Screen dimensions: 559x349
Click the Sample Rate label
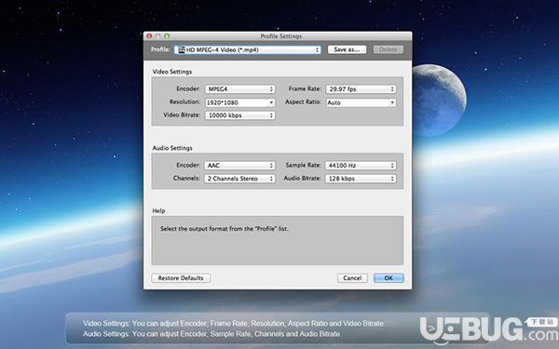click(304, 166)
